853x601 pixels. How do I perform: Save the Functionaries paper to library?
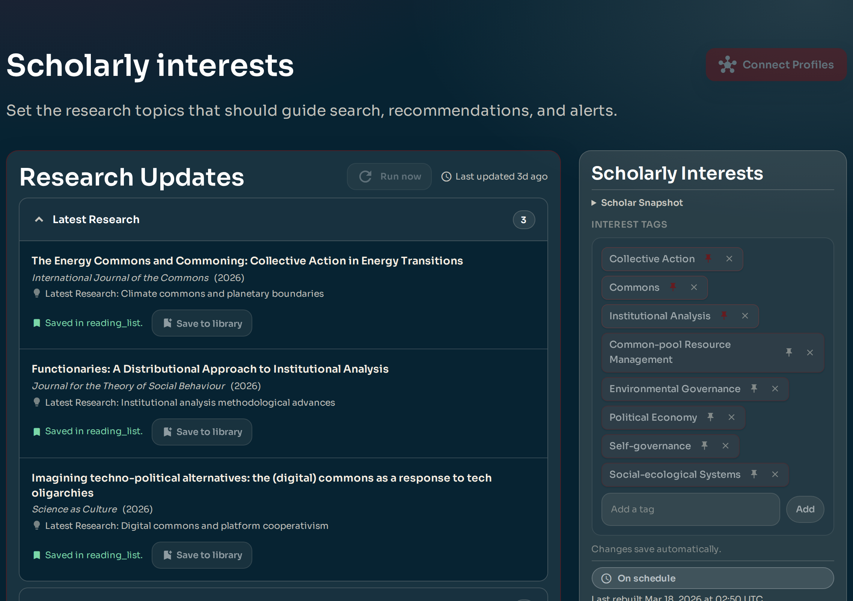tap(202, 432)
